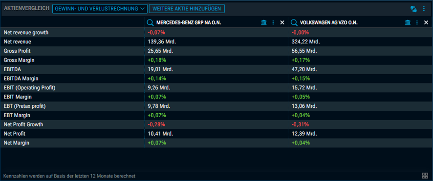Click EBITDA Margin row label
The height and width of the screenshot is (181, 433).
tap(21, 79)
